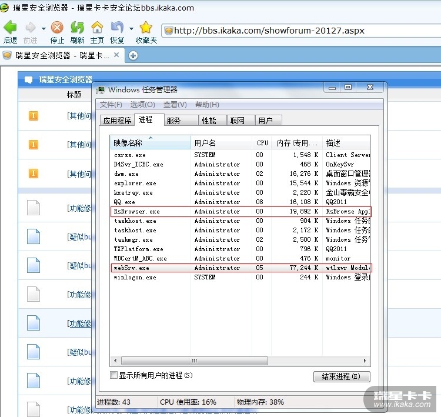Open a new tab with plus button

[x=133, y=55]
